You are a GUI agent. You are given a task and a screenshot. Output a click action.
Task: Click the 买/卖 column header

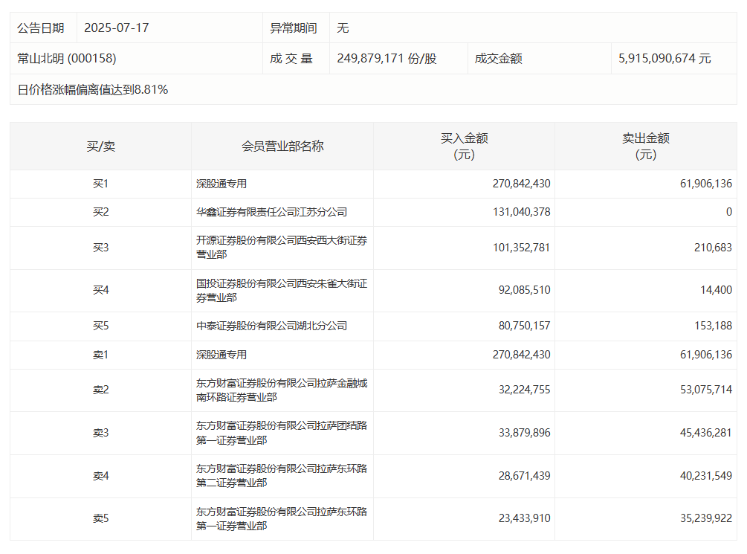[100, 146]
